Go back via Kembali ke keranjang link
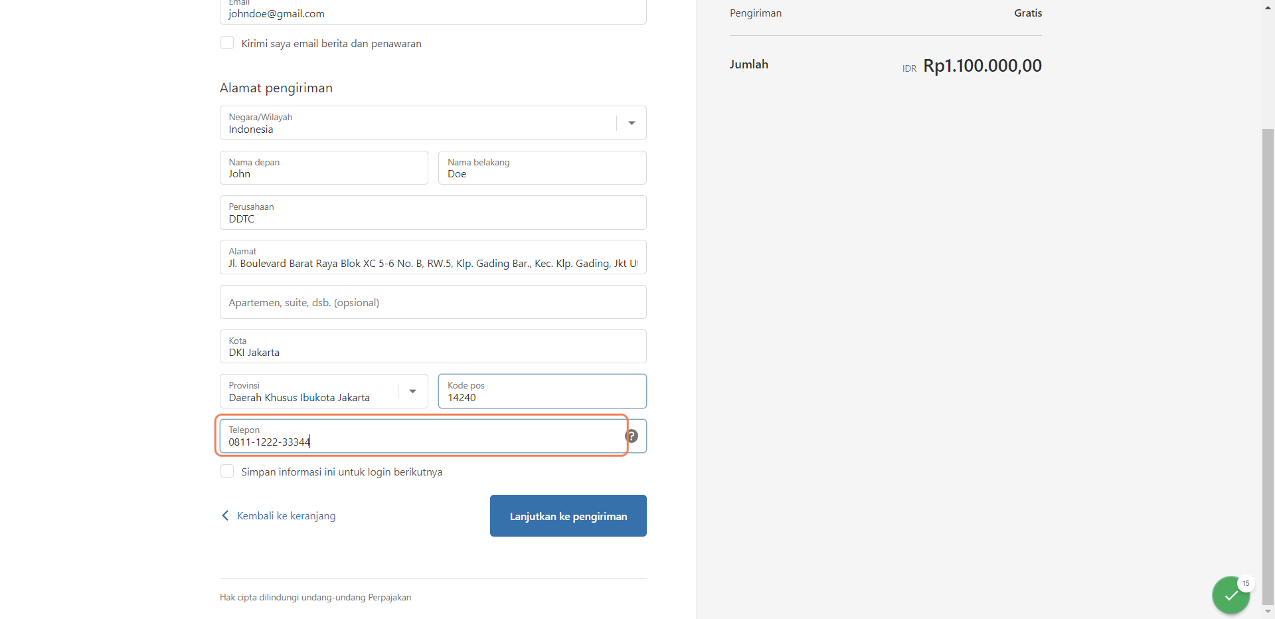The width and height of the screenshot is (1275, 619). tap(286, 515)
